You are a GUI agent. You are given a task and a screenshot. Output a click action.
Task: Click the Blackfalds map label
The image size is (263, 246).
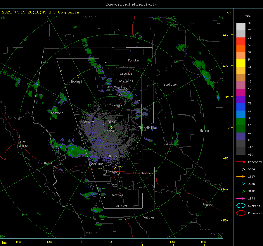coord(124,81)
